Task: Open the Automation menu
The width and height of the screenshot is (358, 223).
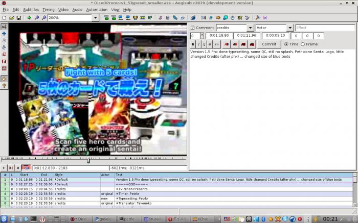Action: [97, 10]
